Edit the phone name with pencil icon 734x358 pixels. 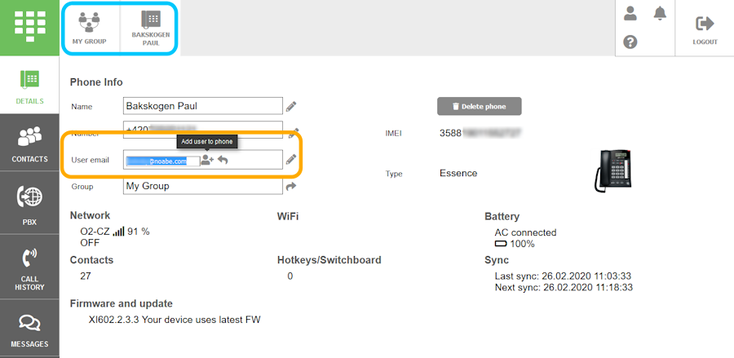(x=291, y=106)
